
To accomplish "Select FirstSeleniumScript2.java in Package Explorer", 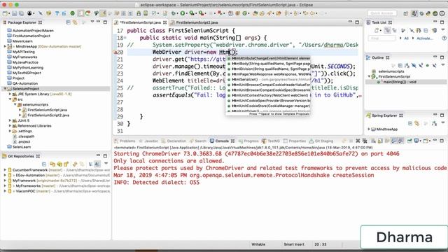I will (48, 115).
